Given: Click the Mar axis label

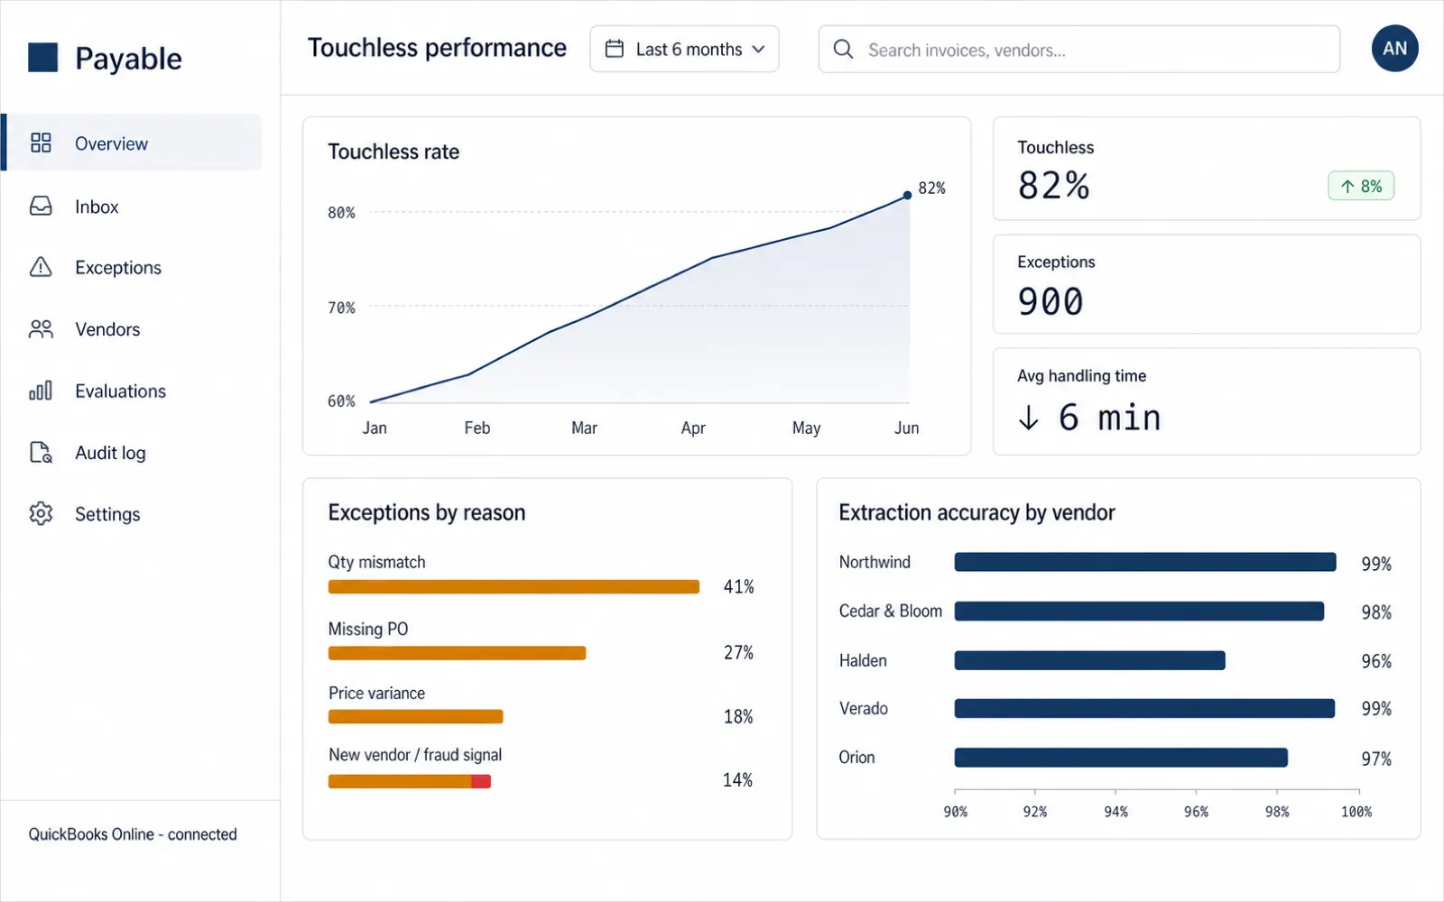Looking at the screenshot, I should pos(584,428).
